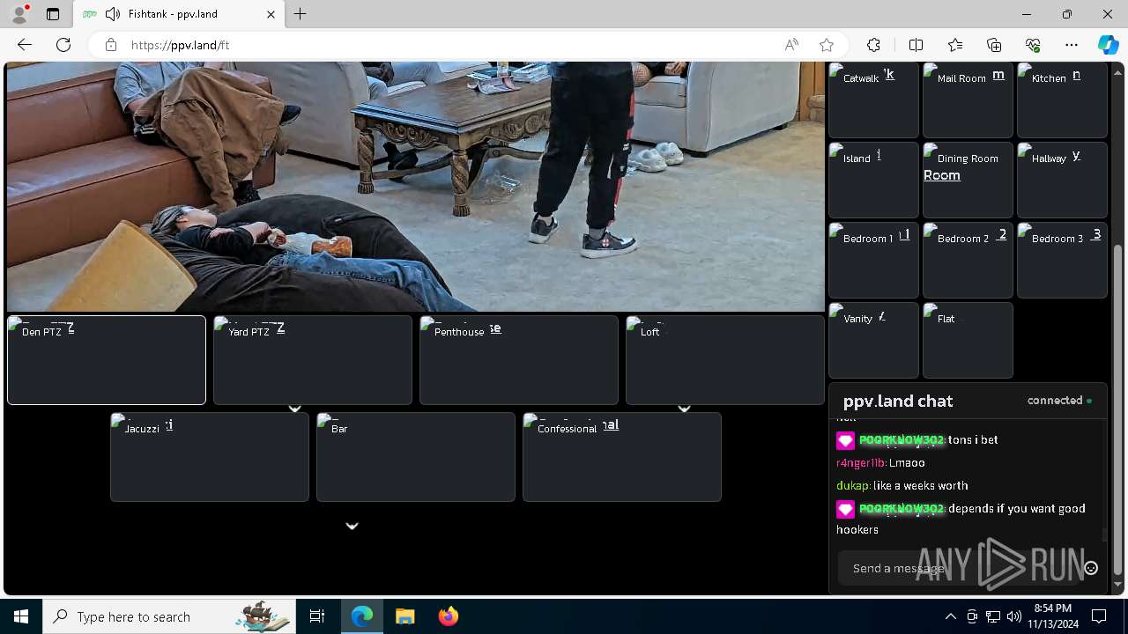This screenshot has width=1128, height=634.
Task: Close the Fishtank - ppv.land tab
Action: click(x=271, y=14)
